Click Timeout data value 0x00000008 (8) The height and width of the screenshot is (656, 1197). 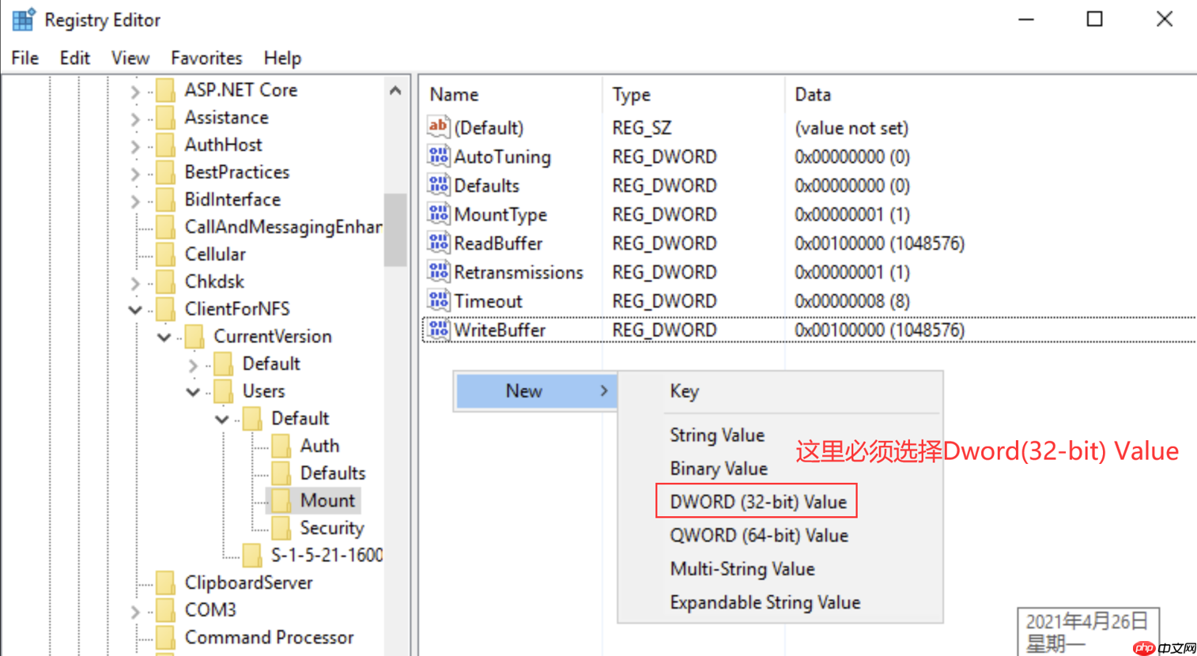(x=852, y=301)
